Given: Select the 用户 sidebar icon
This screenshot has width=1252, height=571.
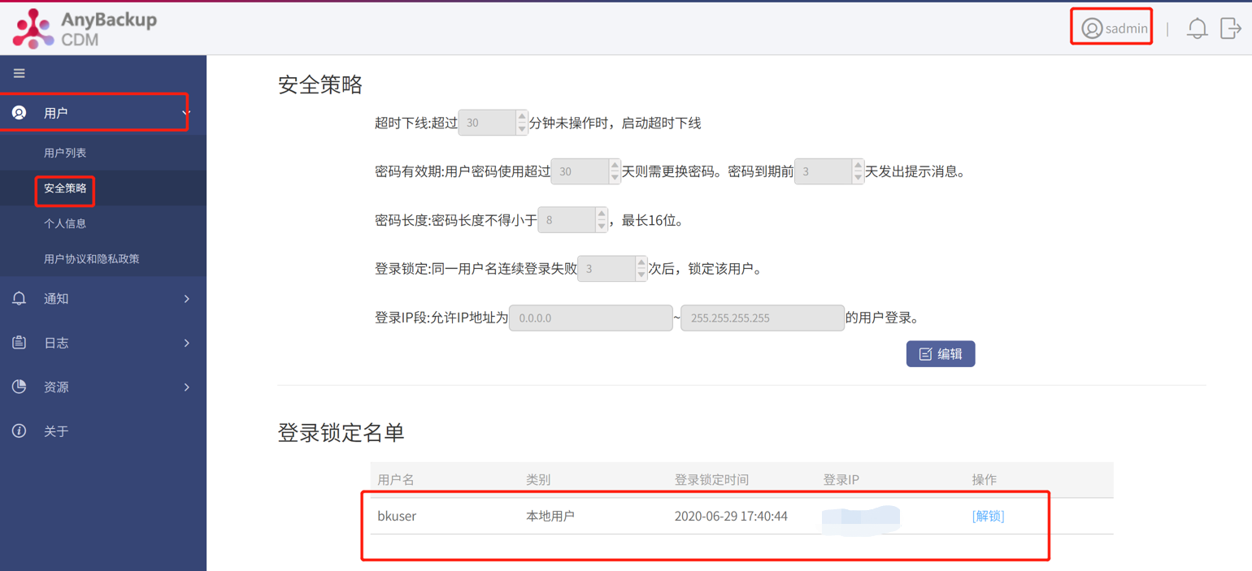Looking at the screenshot, I should tap(19, 112).
